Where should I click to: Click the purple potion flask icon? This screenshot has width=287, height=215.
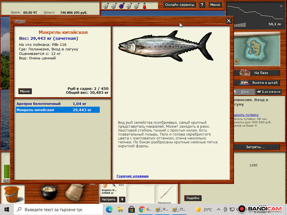pos(121,5)
